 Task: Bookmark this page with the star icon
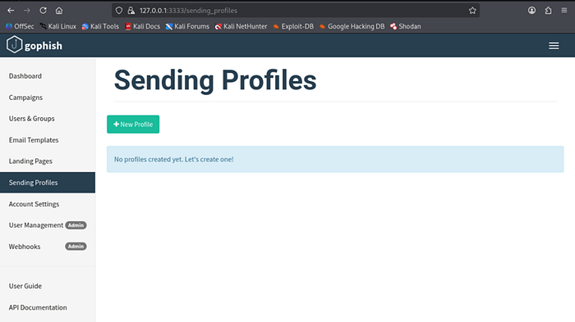(472, 11)
